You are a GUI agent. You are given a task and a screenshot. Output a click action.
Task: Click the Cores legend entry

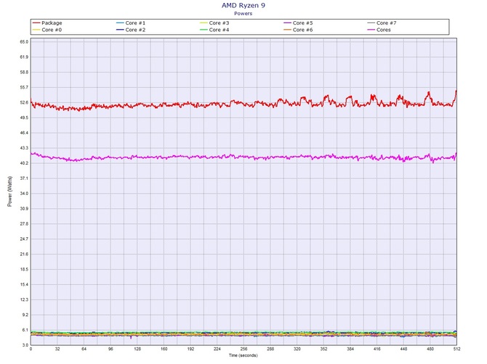click(x=379, y=30)
